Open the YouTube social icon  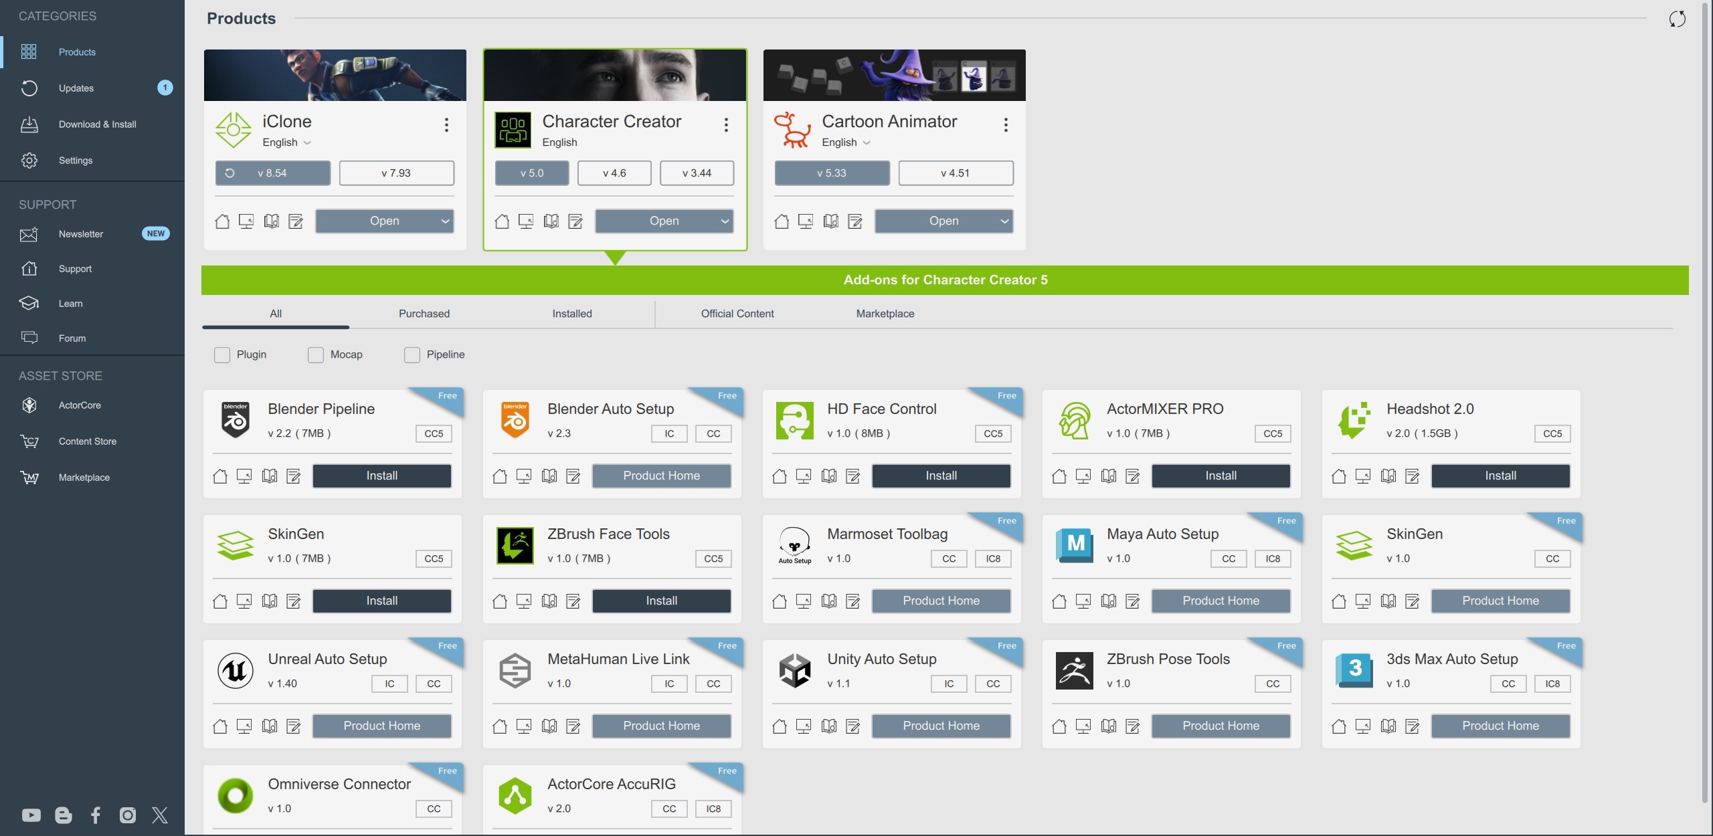(x=31, y=815)
